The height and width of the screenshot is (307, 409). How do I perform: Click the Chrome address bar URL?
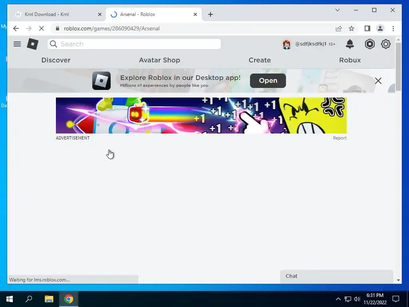pyautogui.click(x=112, y=28)
